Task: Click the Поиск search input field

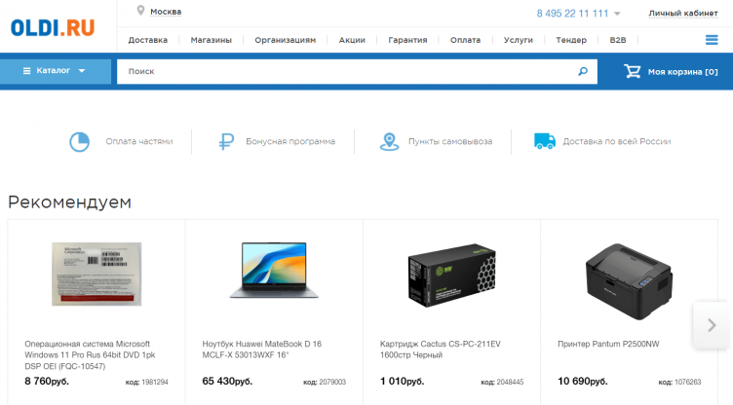Action: [346, 71]
